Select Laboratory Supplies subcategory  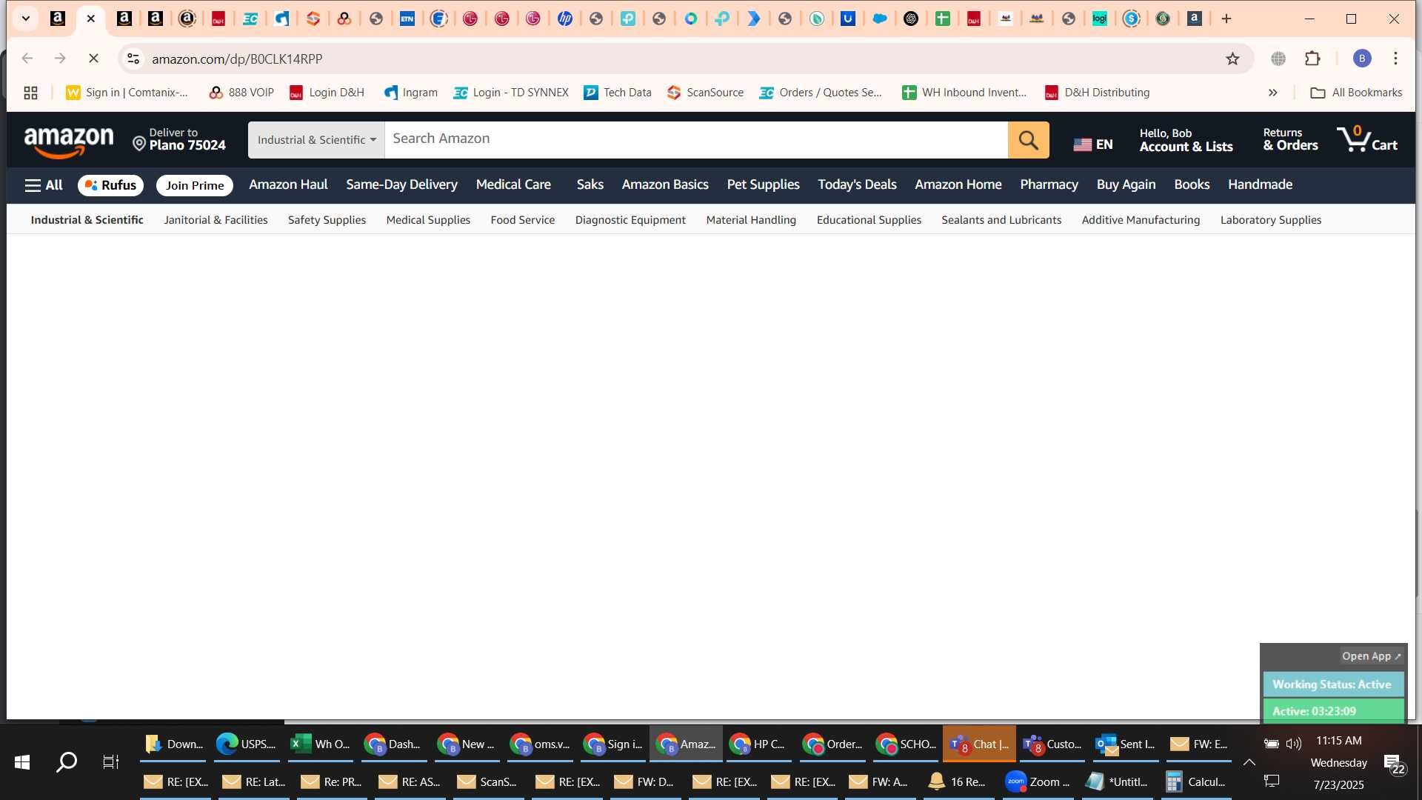[x=1271, y=220]
